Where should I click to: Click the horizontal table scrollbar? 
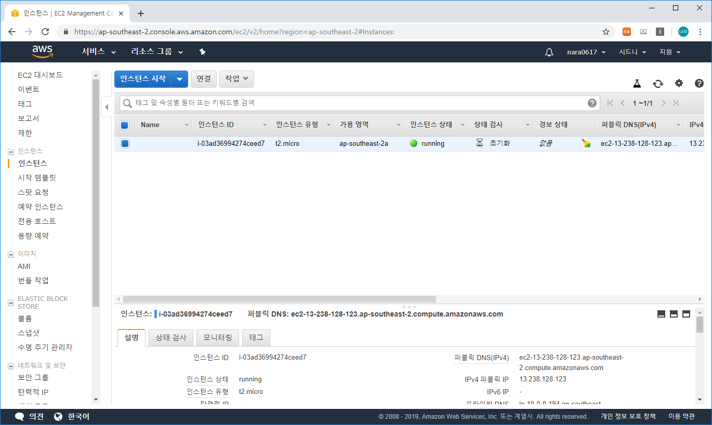coord(280,299)
